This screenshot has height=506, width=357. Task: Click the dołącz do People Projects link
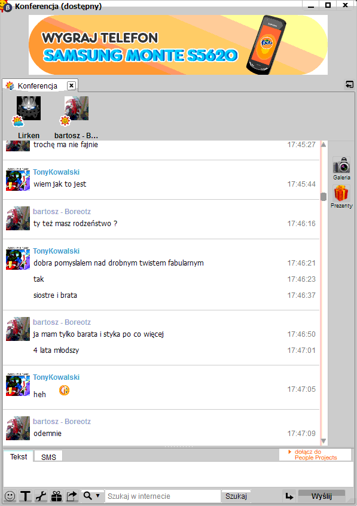tap(315, 455)
